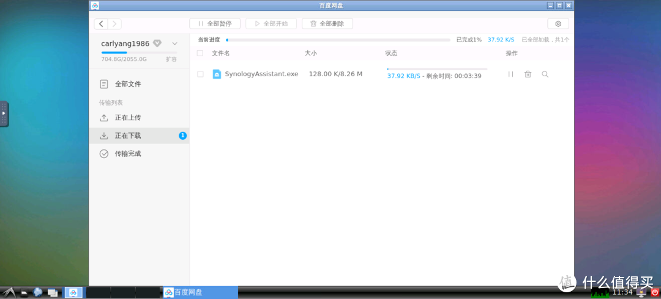Click the file manager icon in taskbar
Viewport: 661px width, 299px height.
click(x=24, y=293)
